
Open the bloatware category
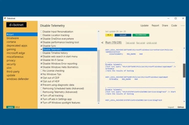(x=13, y=38)
